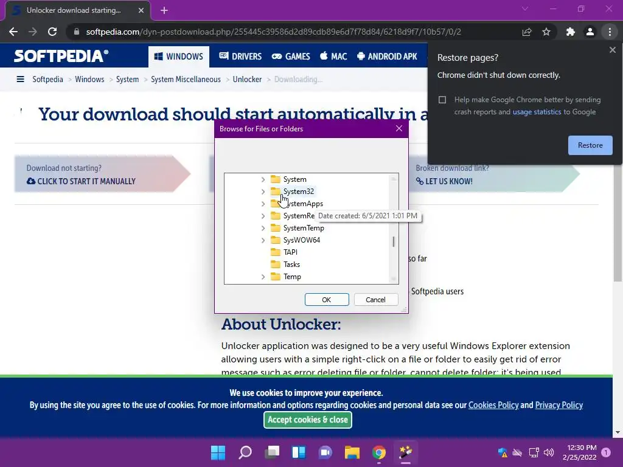
Task: Open the Privacy Policy link
Action: (559, 405)
